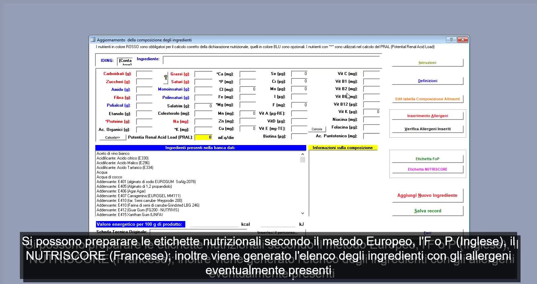Viewport: 537px width, 284px height.
Task: Click the window's help question-mark button
Action: pyautogui.click(x=451, y=40)
